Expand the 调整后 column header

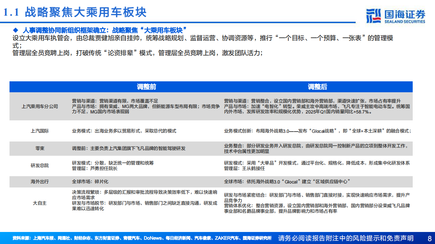point(317,87)
